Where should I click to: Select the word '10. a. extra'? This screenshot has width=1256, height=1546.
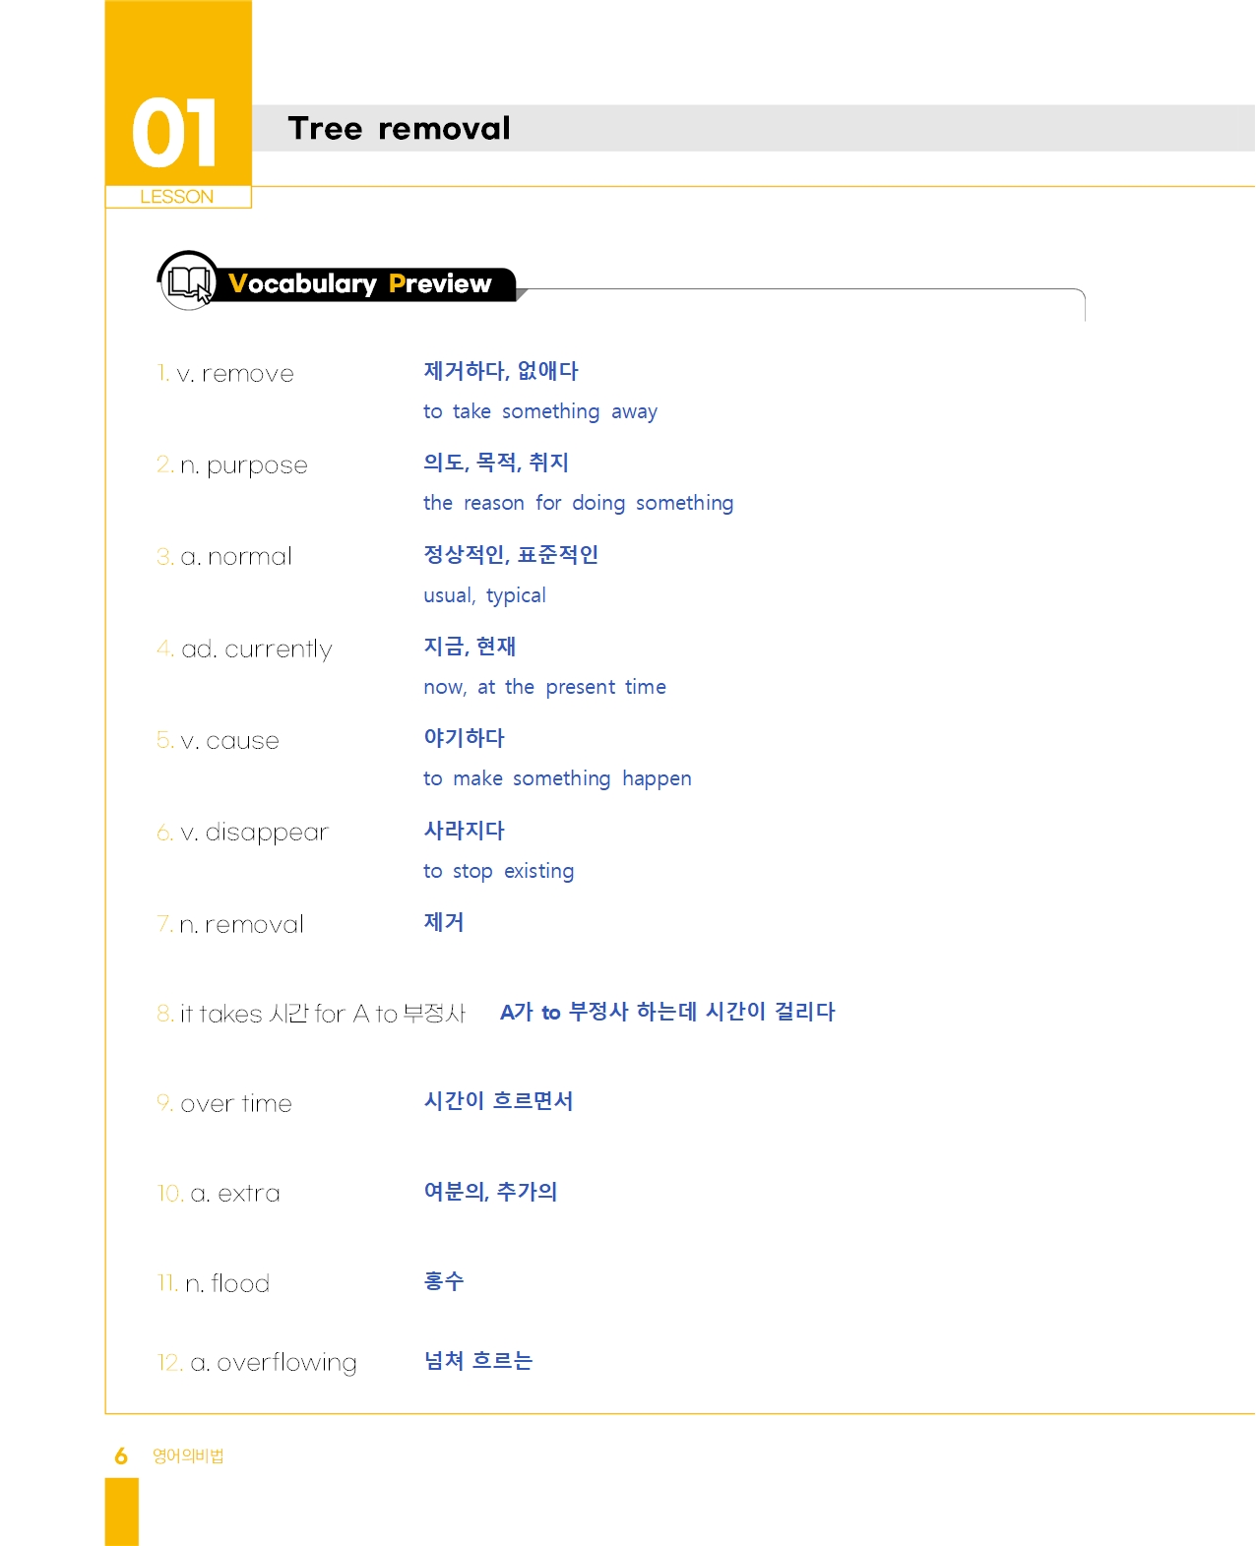tap(219, 1194)
